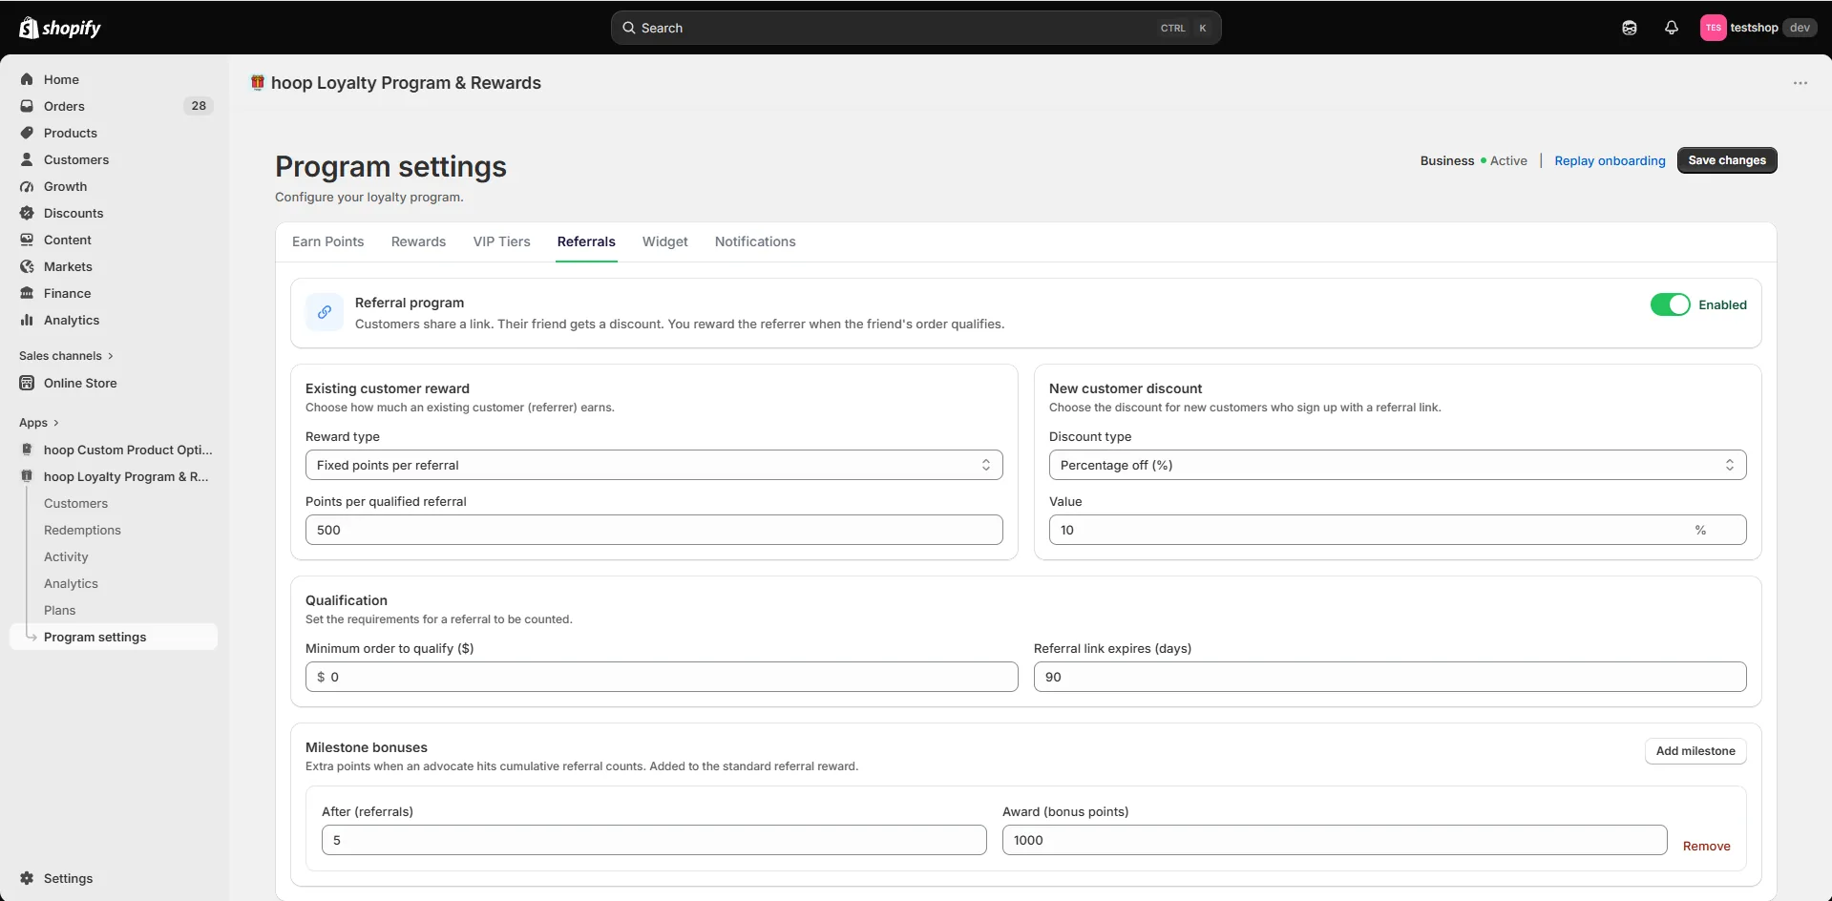
Task: Open the Settings gear icon
Action: [27, 878]
